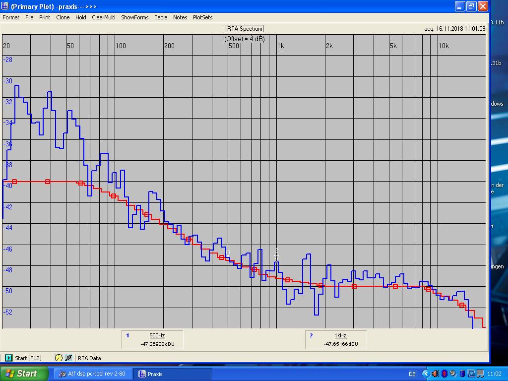The width and height of the screenshot is (508, 381).
Task: Toggle Hold in the menu bar
Action: pyautogui.click(x=81, y=17)
